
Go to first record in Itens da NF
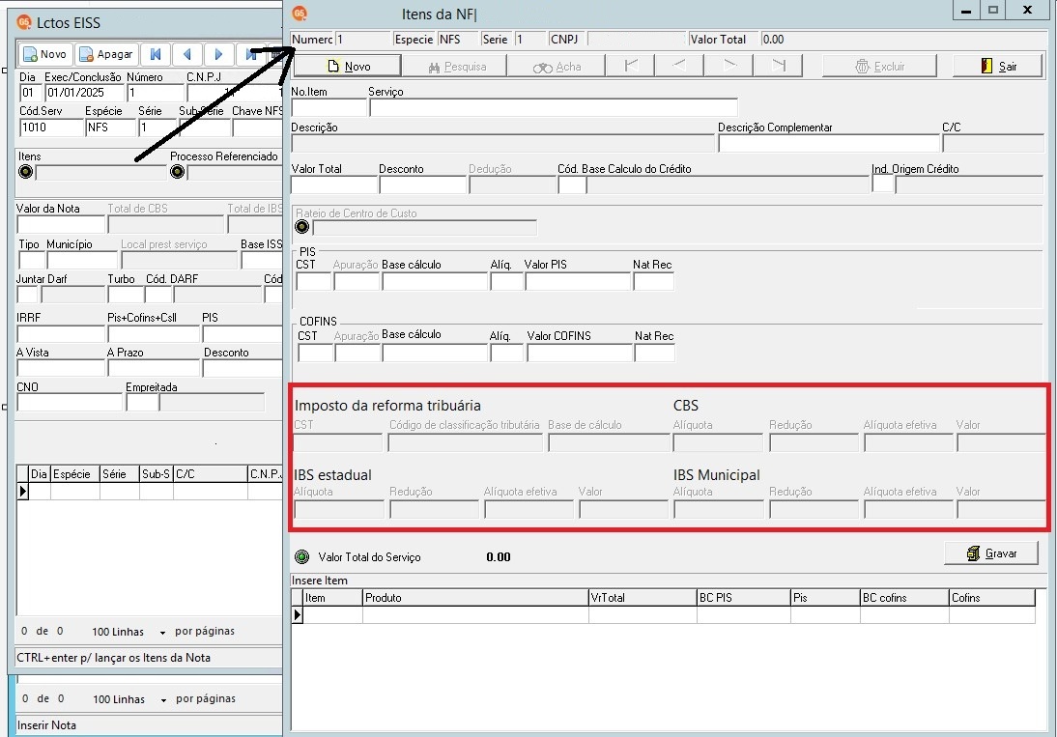630,66
